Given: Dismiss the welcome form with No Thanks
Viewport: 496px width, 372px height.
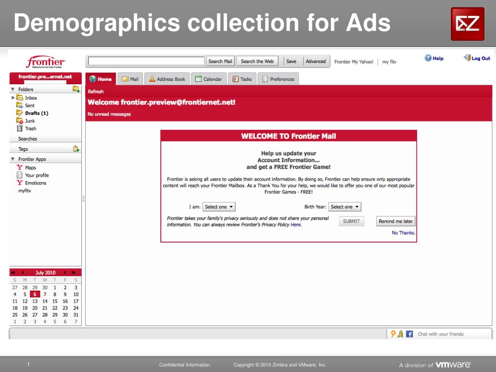Looking at the screenshot, I should (403, 233).
